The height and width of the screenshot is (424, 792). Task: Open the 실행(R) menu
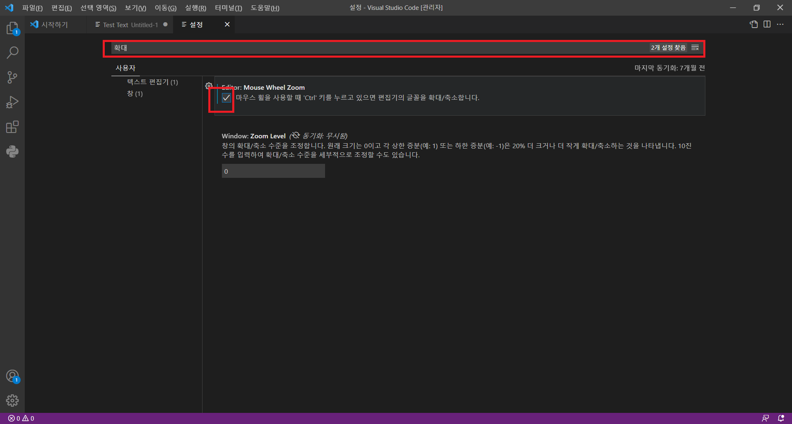(x=196, y=8)
